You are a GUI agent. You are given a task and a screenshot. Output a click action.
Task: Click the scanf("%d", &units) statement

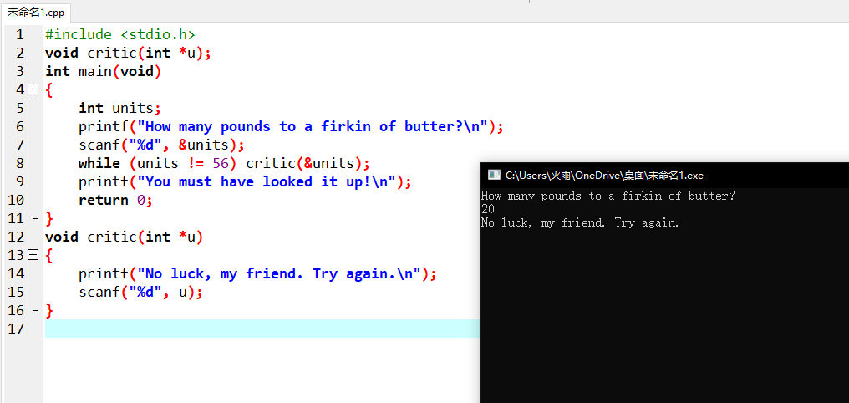(161, 145)
